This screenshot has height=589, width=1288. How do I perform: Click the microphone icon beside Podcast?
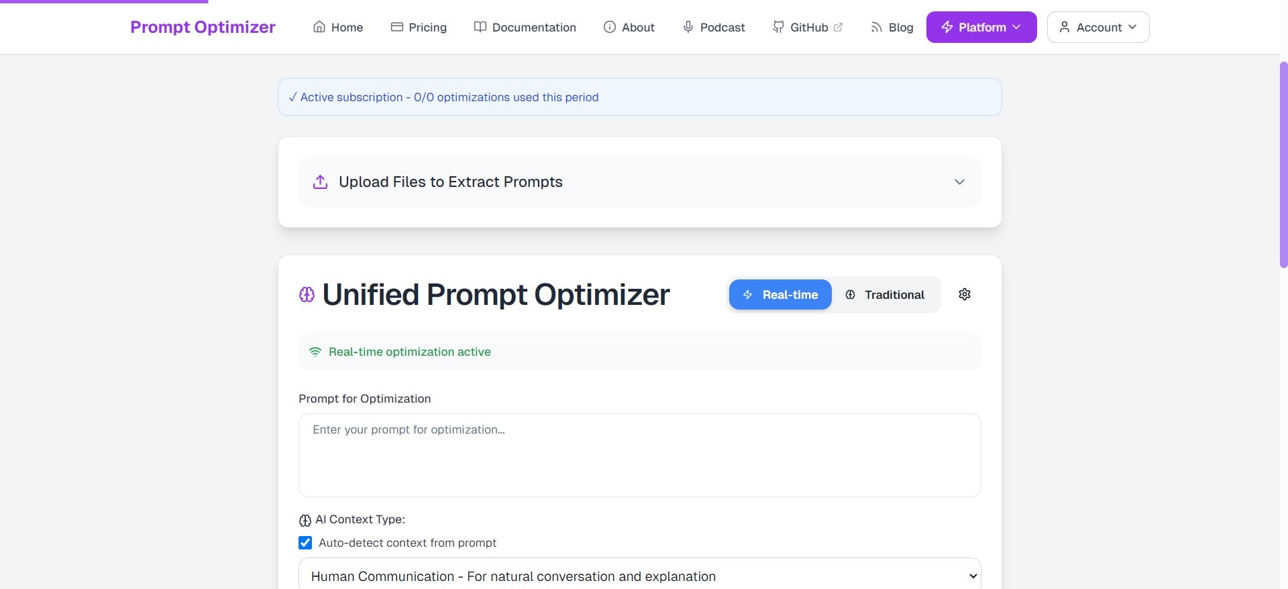[688, 27]
